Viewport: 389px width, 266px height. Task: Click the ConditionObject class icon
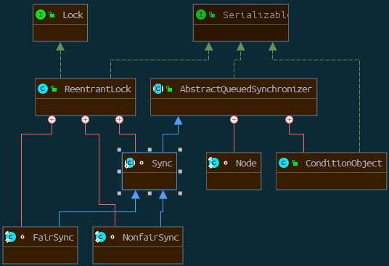(x=284, y=163)
